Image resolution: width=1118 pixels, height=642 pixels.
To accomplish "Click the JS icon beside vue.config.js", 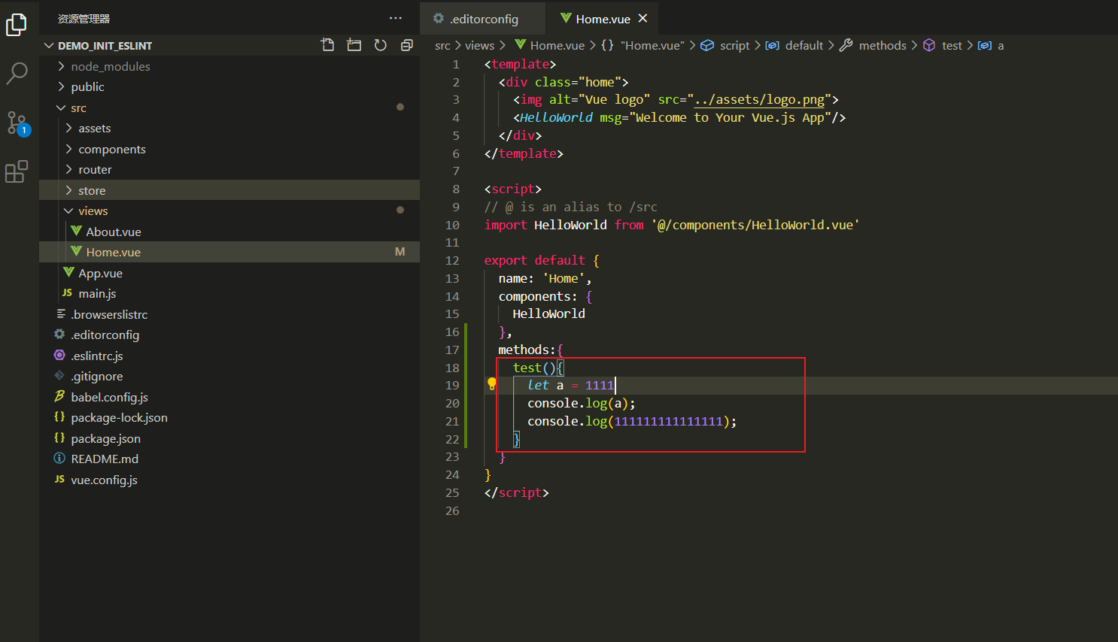I will click(x=59, y=479).
